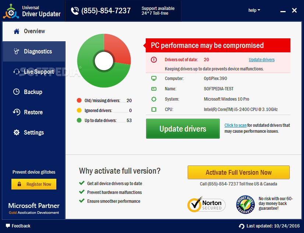Screen dimensions: 304x233
Task: Click the padlock icon on Register Now
Action: point(19,184)
